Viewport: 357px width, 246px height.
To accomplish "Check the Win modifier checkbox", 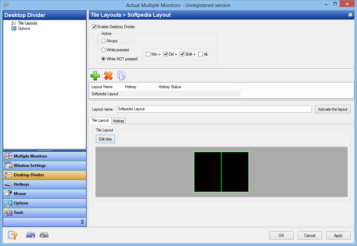I will [148, 54].
